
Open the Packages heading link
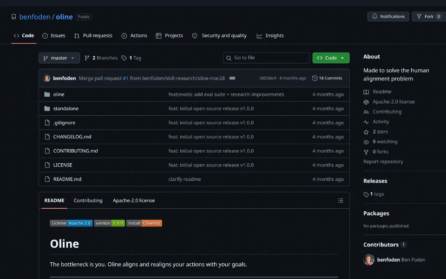coord(376,213)
